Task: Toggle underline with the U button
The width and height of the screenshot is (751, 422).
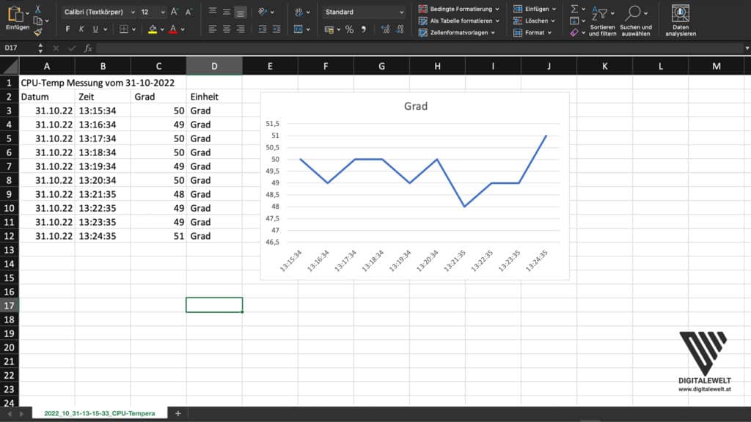Action: coord(95,29)
